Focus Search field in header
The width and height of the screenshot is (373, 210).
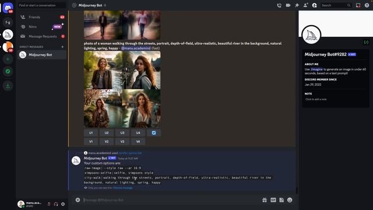(336, 5)
